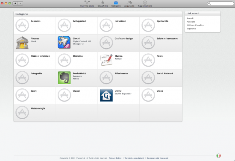The image size is (235, 161).
Task: Click Utilizza il codice link
Action: tap(195, 25)
